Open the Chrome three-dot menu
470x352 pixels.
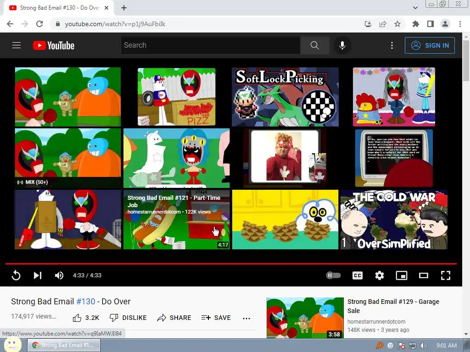[460, 24]
